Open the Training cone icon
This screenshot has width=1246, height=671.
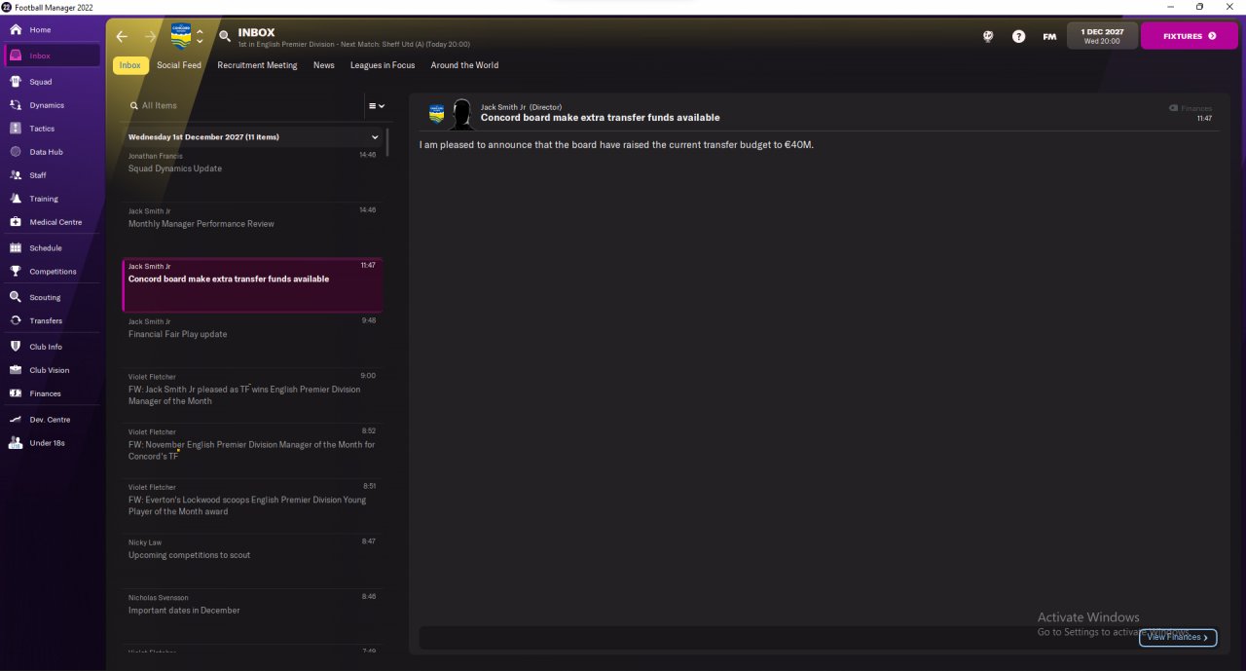(x=16, y=199)
